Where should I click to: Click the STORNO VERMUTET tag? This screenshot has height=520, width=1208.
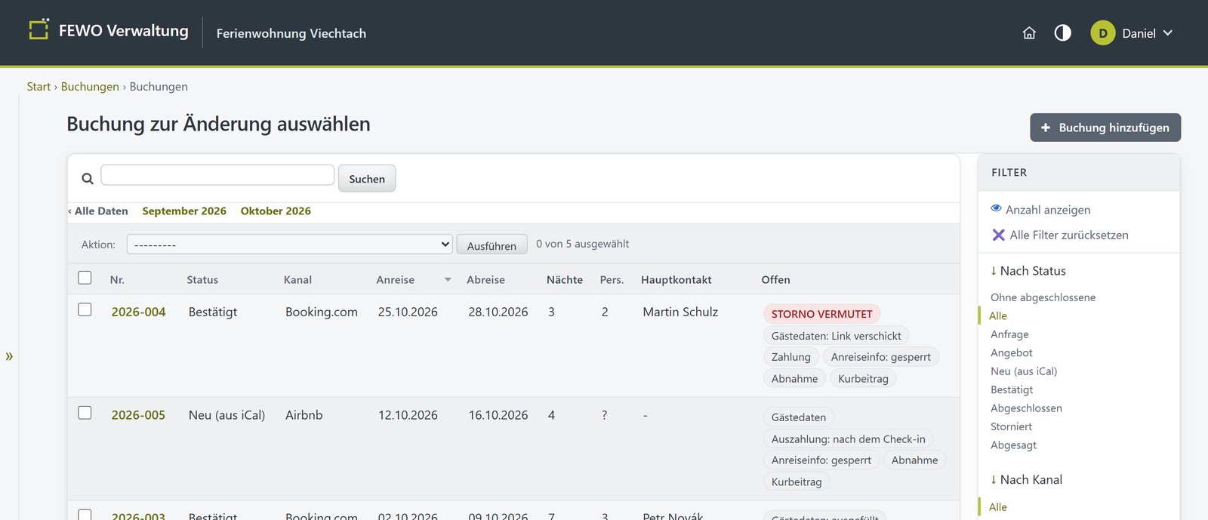(x=821, y=314)
